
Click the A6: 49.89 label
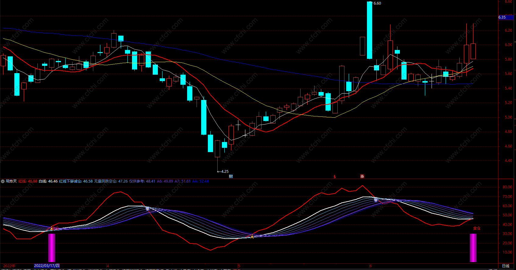pyautogui.click(x=165, y=181)
